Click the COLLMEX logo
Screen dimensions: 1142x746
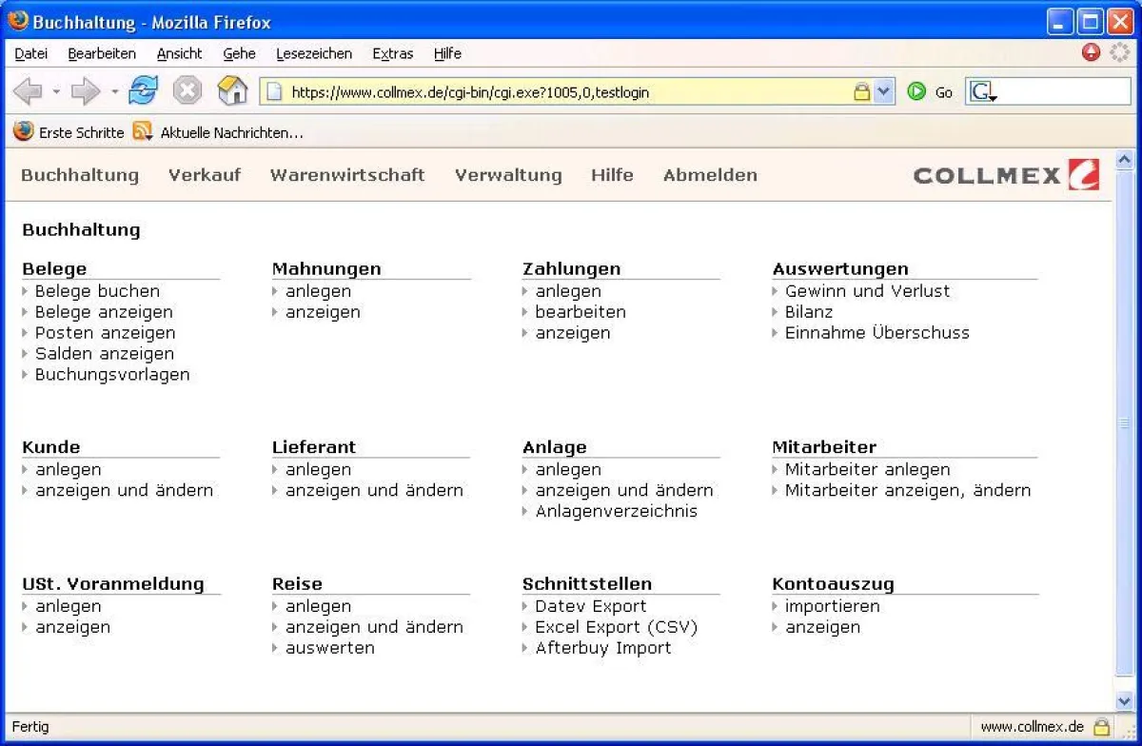[1005, 174]
